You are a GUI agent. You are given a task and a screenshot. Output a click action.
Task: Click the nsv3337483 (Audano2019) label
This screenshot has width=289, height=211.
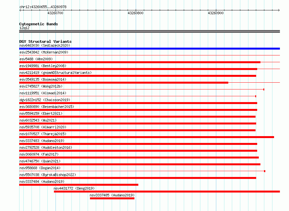(42, 141)
